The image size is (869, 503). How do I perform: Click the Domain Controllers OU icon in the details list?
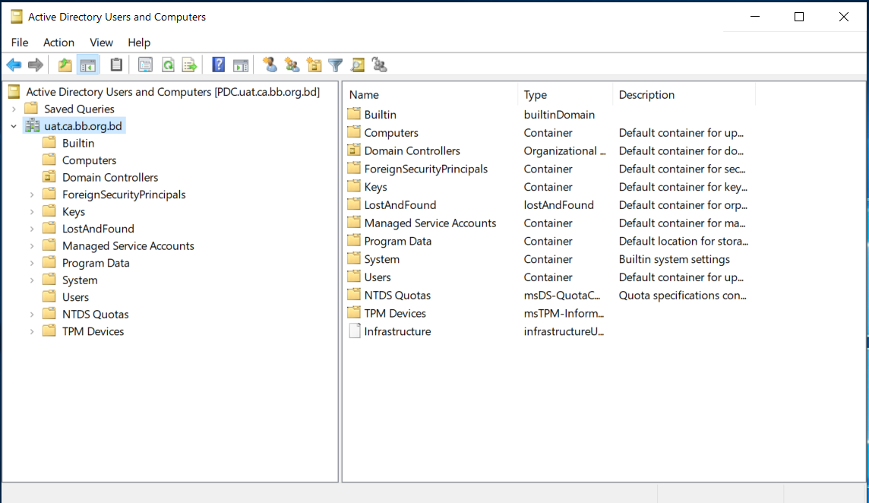pos(354,150)
